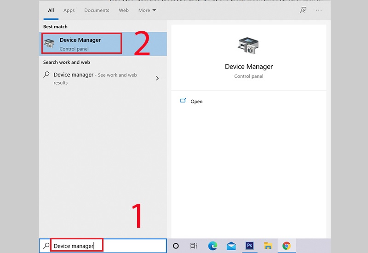This screenshot has width=368, height=253.
Task: Launch Photoshop from the taskbar
Action: [x=249, y=246]
